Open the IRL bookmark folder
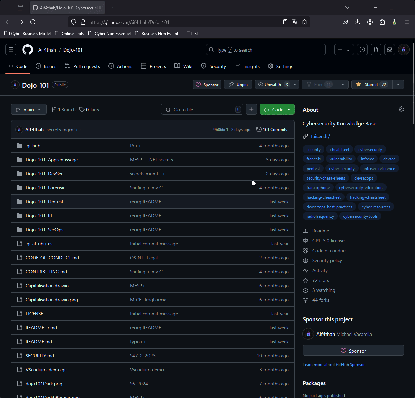 point(193,33)
